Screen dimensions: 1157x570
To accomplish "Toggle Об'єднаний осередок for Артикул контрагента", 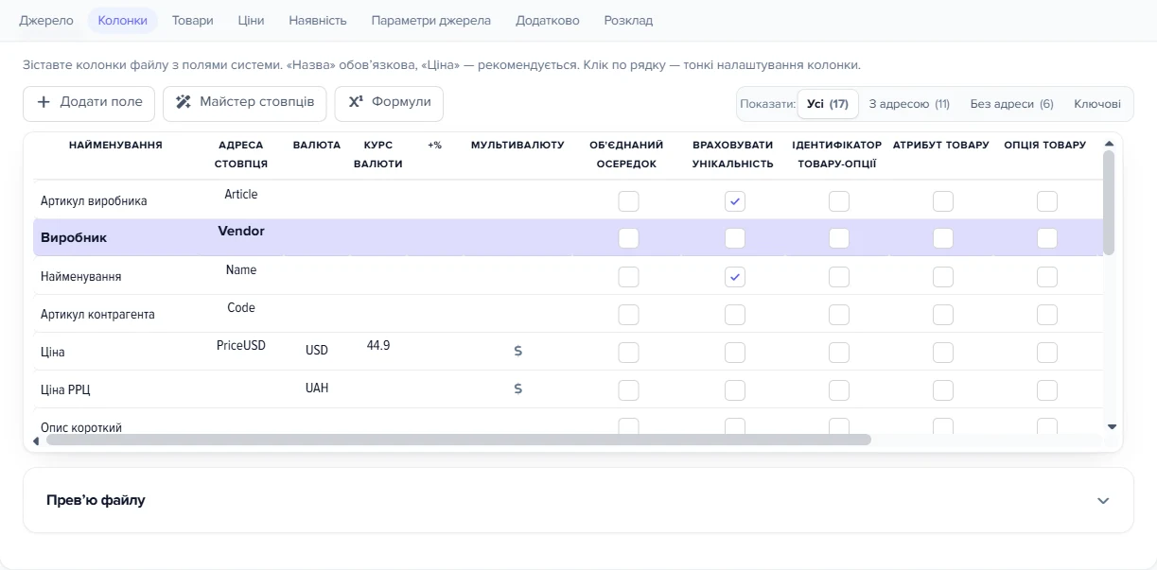I will (628, 315).
